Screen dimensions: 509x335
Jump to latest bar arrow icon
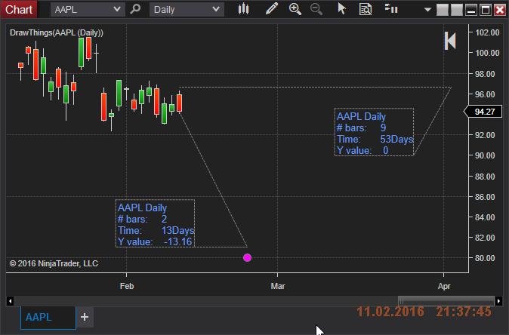(x=450, y=41)
